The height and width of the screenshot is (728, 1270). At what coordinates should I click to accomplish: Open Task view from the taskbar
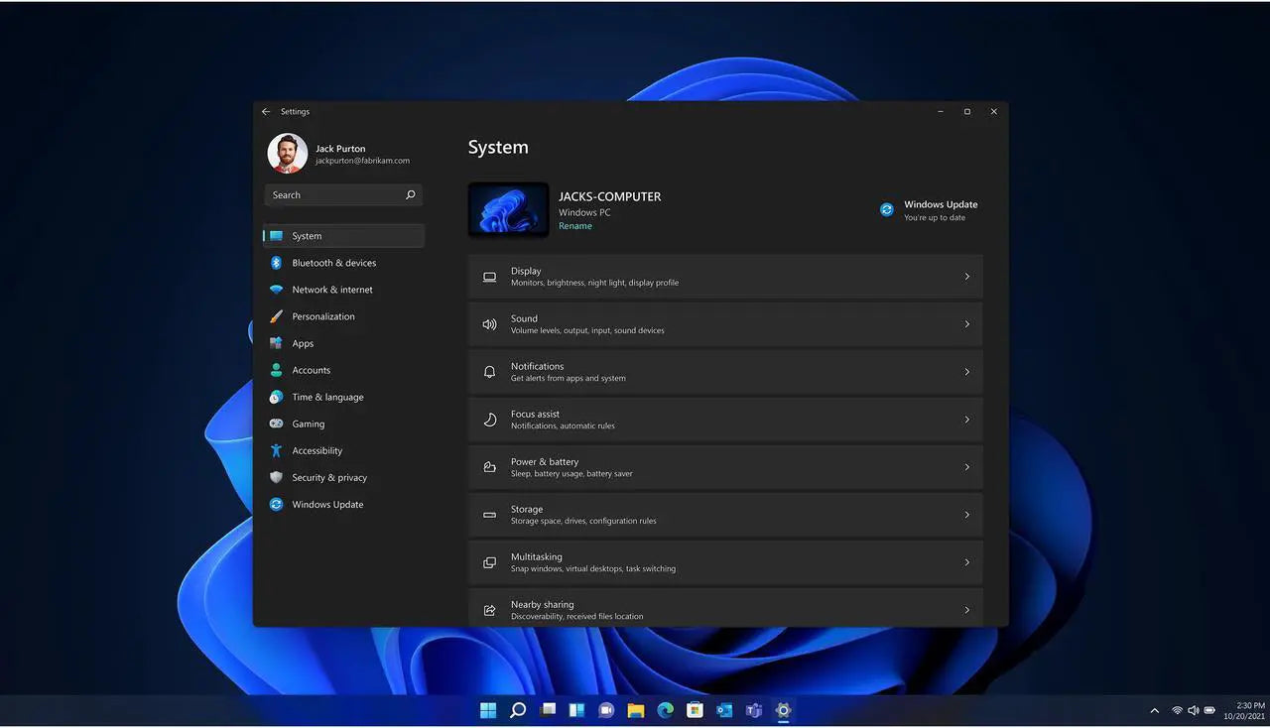click(x=548, y=710)
